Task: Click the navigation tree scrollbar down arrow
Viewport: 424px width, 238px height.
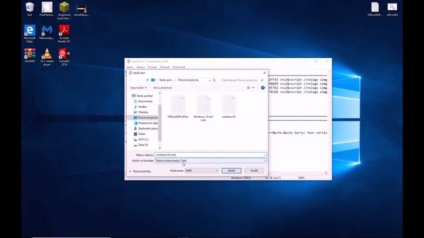Action: (160, 148)
